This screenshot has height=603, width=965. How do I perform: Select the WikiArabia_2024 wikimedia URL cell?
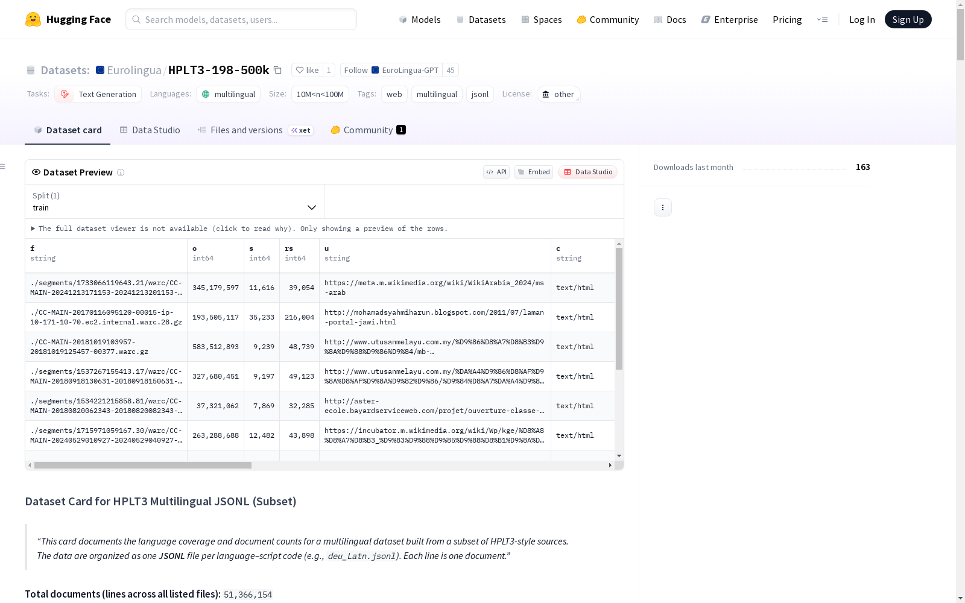point(435,288)
